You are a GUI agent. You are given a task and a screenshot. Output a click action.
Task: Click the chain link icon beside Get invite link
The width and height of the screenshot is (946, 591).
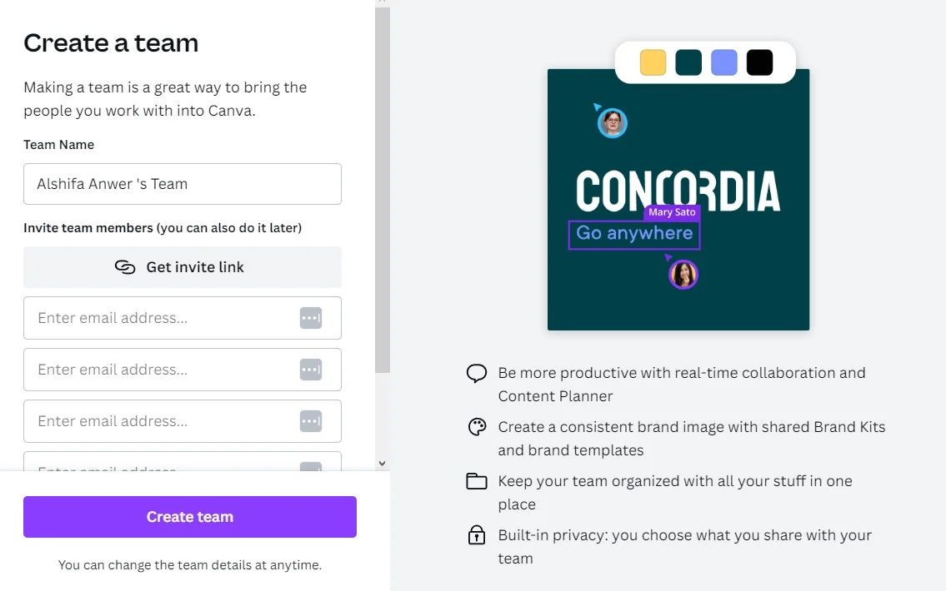(x=125, y=267)
